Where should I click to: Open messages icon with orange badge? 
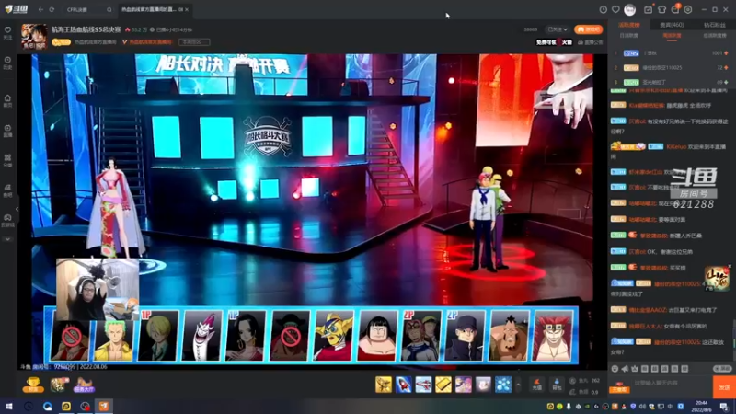pos(675,9)
